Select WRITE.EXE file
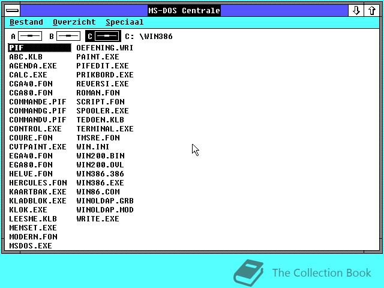Viewport: 384px width, 288px height. pyautogui.click(x=98, y=218)
